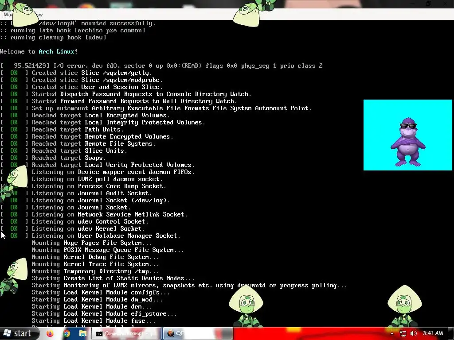Click the 'I/O error, dev fd0' line

click(x=161, y=66)
